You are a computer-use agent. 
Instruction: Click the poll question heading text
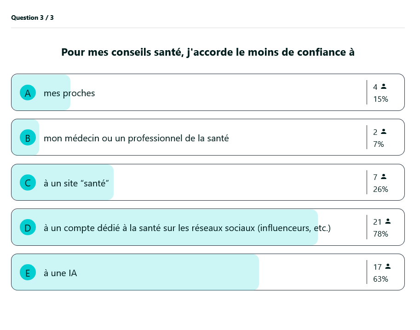pyautogui.click(x=208, y=52)
